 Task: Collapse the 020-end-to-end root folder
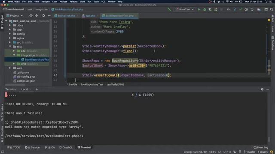pos(6,21)
